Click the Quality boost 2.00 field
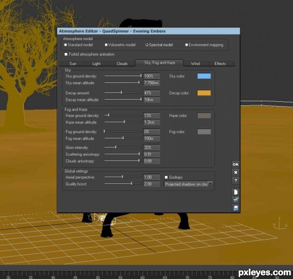293x279 pixels. click(x=151, y=184)
